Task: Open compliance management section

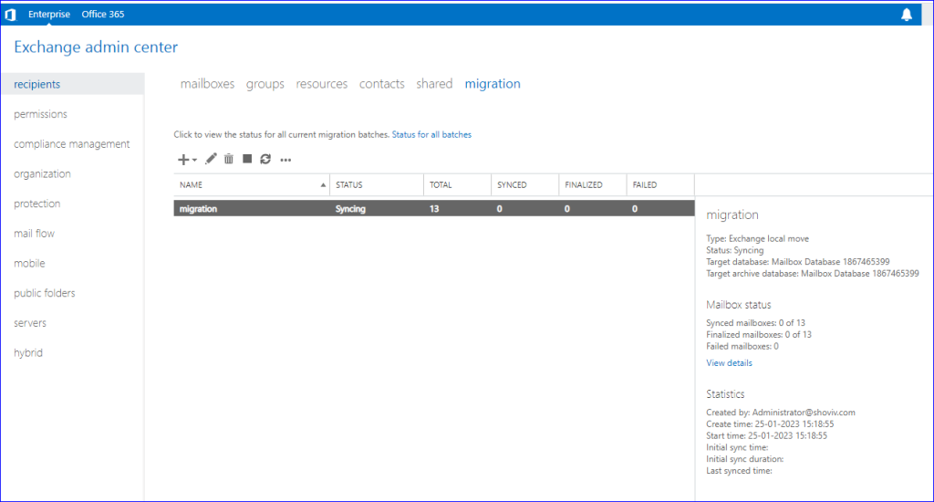Action: [x=71, y=143]
